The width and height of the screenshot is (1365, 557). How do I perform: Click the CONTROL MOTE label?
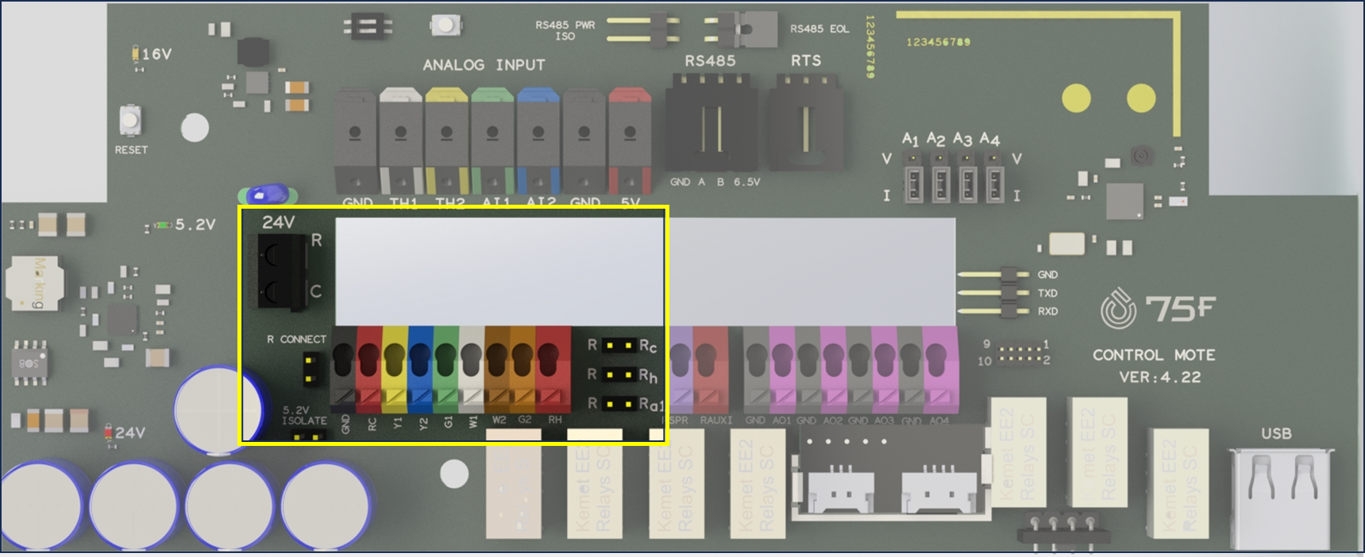[x=1154, y=355]
